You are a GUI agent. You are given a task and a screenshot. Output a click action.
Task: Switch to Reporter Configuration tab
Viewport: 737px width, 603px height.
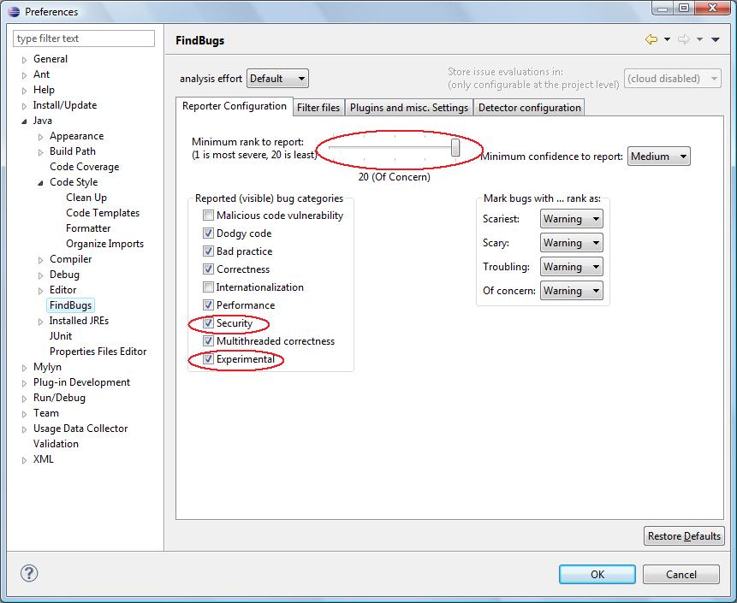pyautogui.click(x=234, y=106)
